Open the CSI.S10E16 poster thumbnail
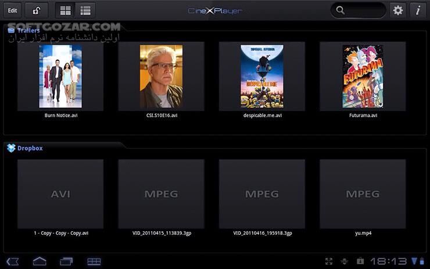Viewport: 430px width, 269px height. tap(161, 76)
